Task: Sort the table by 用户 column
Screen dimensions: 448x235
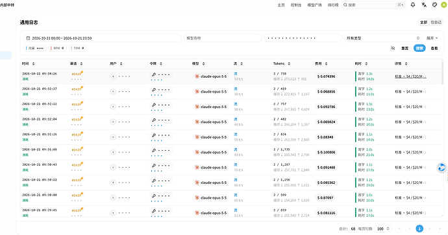Action: 116,63
